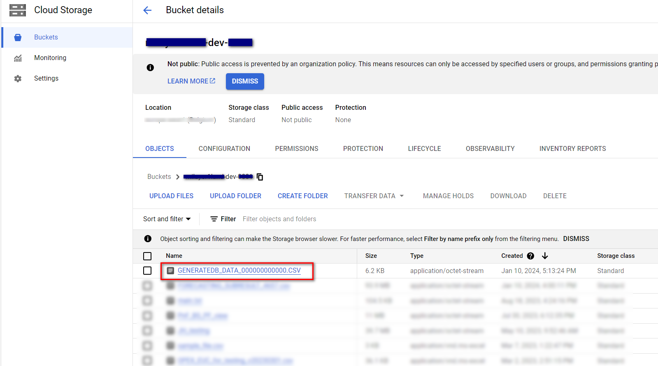Image resolution: width=658 pixels, height=366 pixels.
Task: Click the Size column header
Action: pos(371,256)
